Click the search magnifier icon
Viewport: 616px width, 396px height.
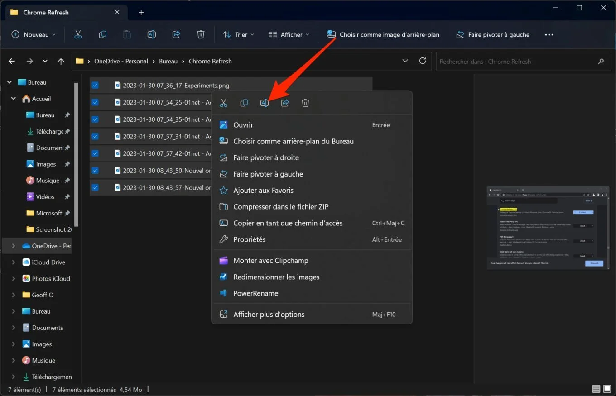pos(601,61)
